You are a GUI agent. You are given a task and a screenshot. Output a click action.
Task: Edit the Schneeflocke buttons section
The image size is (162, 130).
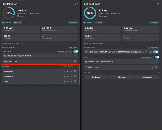point(158,73)
